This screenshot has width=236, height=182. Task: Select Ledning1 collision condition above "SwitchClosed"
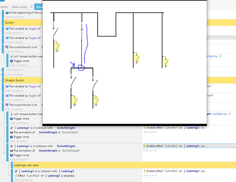(x=43, y=146)
